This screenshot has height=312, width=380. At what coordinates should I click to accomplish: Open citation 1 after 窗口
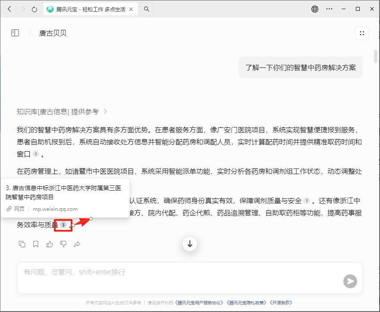tap(36, 154)
